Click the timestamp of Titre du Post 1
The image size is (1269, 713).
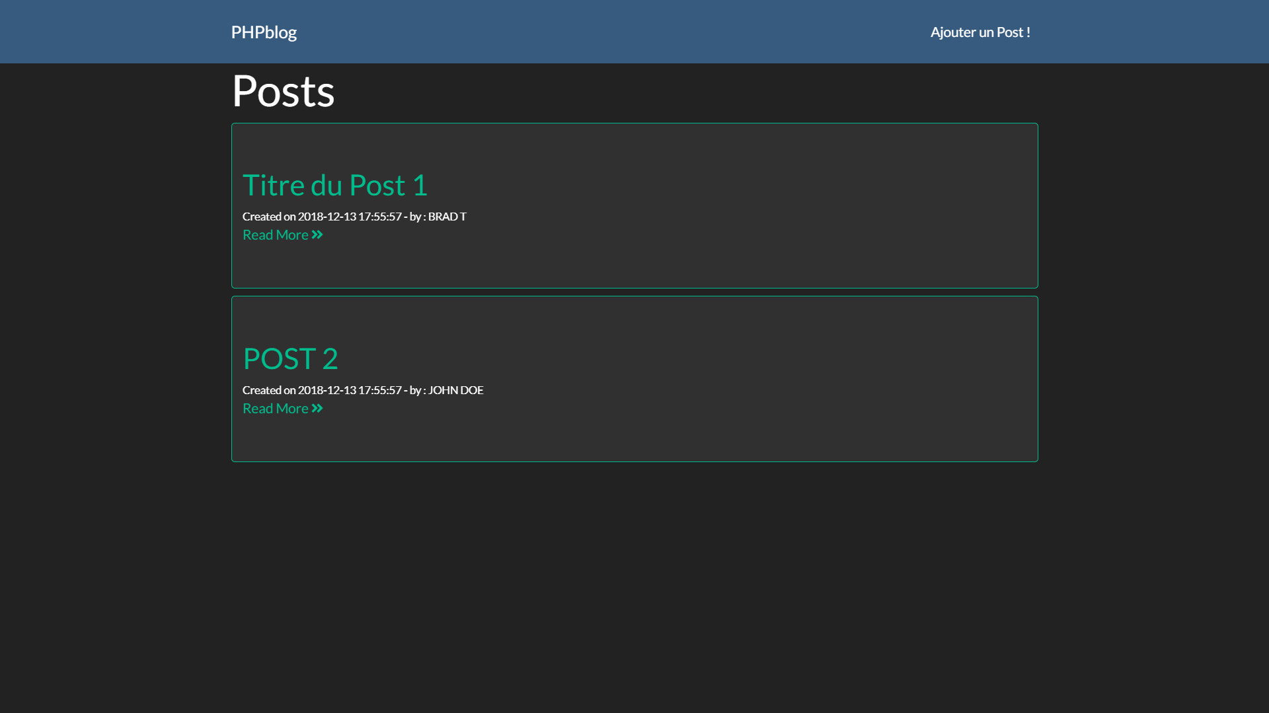[x=349, y=217]
